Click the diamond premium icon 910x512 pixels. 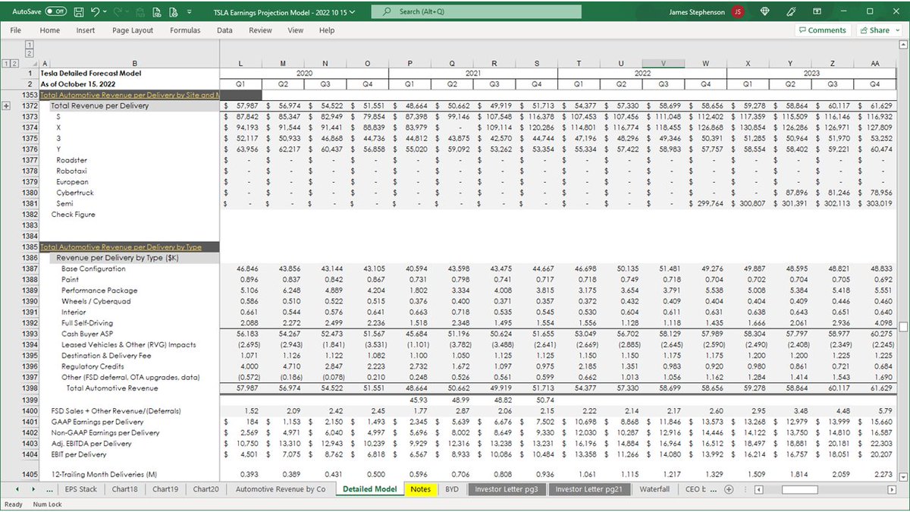click(764, 12)
